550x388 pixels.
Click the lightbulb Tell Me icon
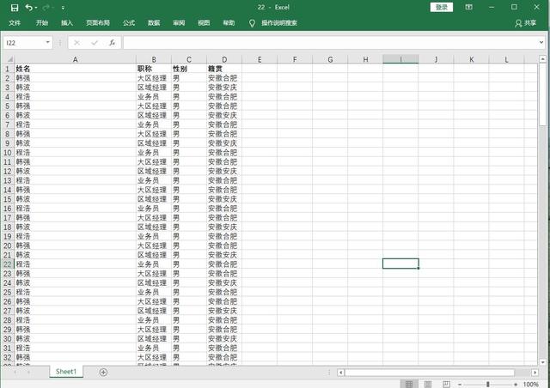(x=252, y=23)
